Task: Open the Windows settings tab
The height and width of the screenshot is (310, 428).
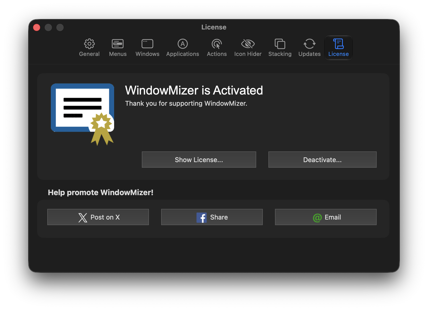Action: 147,48
